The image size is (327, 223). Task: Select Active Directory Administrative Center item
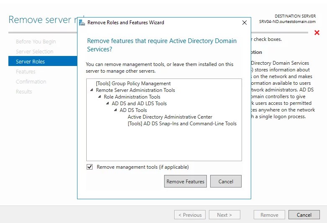coord(170,117)
